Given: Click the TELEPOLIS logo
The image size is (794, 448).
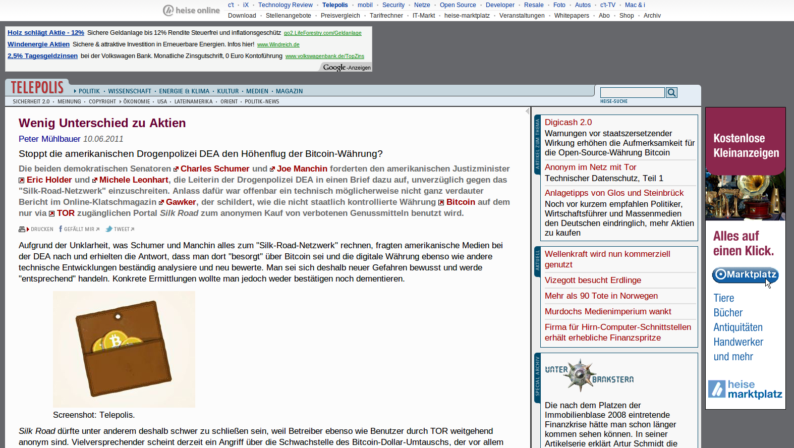Looking at the screenshot, I should click(37, 88).
